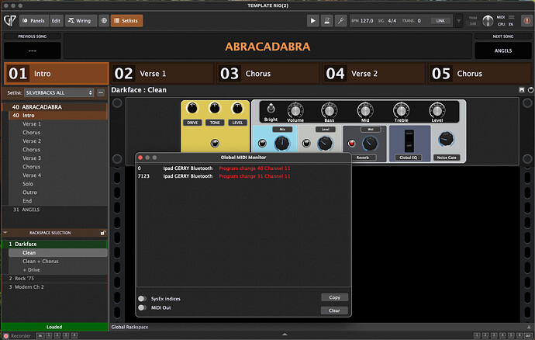
Task: Open the setlist options menu button
Action: pos(102,92)
